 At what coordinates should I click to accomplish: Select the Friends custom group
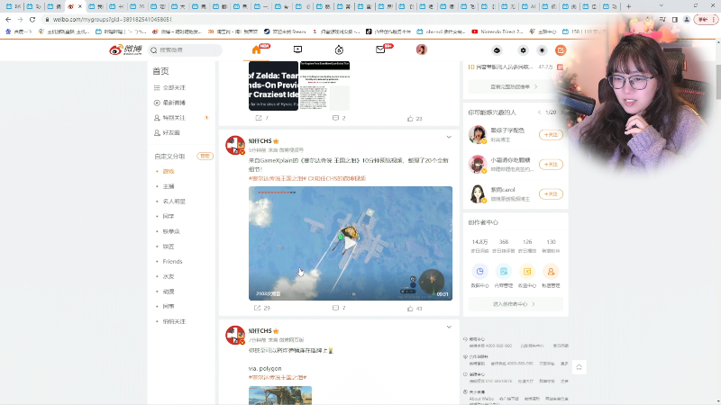tap(172, 261)
